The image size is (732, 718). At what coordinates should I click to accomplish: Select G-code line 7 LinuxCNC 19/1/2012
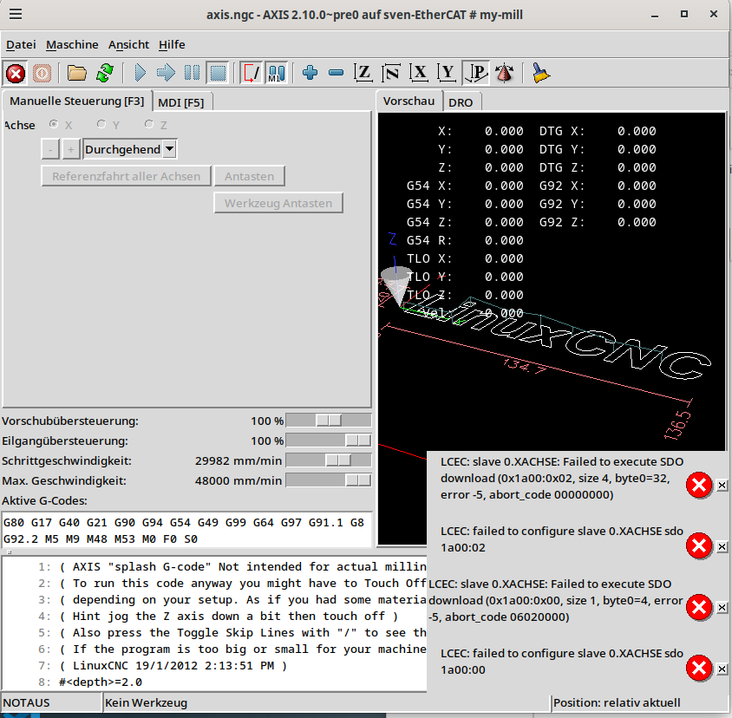[x=214, y=665]
